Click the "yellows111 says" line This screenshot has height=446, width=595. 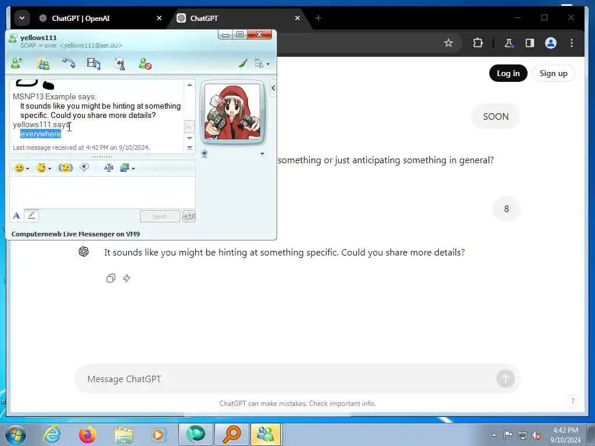click(41, 124)
